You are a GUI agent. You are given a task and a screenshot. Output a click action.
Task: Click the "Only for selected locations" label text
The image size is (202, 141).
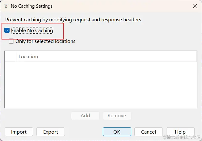[45, 41]
